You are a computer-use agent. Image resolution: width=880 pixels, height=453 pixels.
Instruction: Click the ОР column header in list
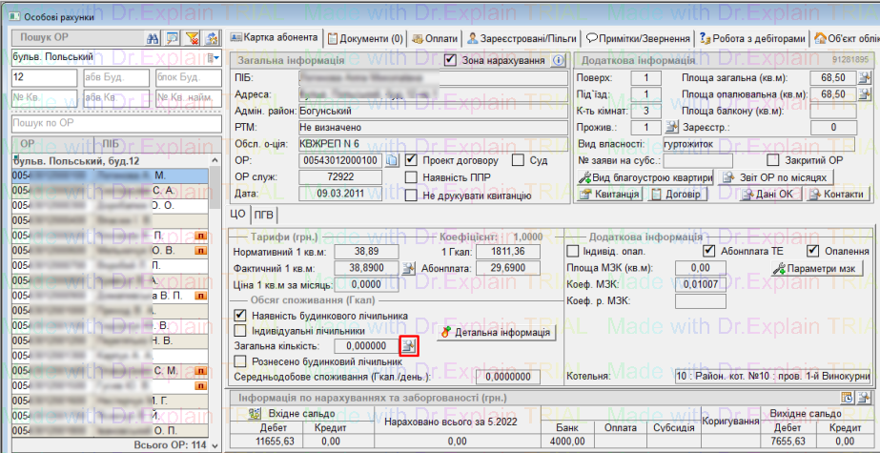pos(28,143)
